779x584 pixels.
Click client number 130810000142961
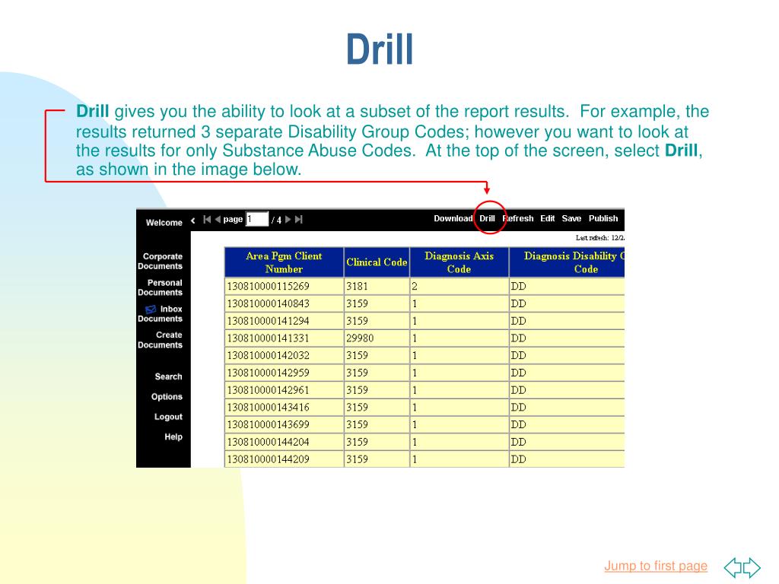[x=269, y=390]
